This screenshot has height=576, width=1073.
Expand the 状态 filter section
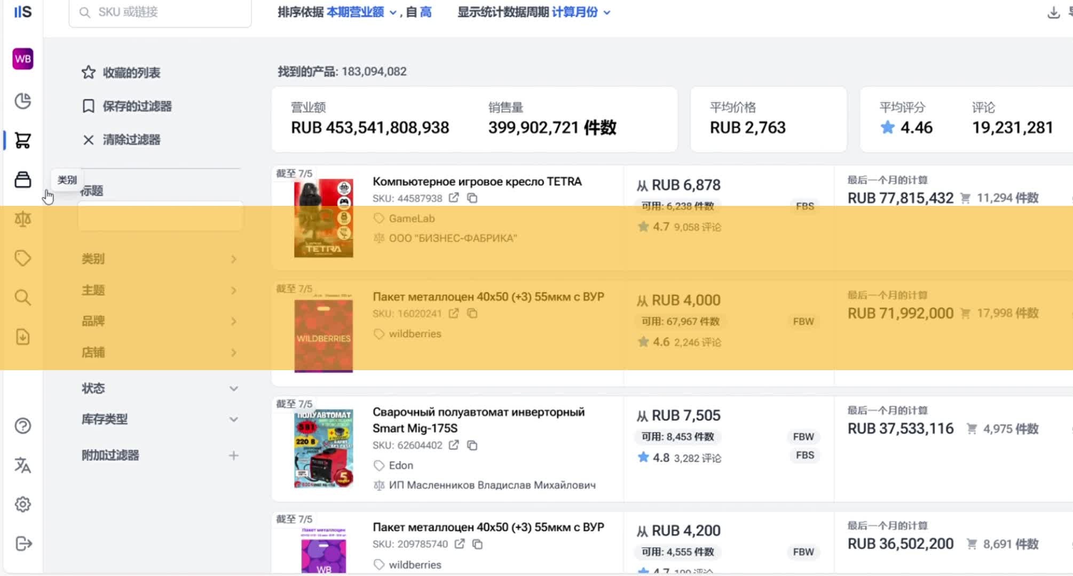click(160, 388)
